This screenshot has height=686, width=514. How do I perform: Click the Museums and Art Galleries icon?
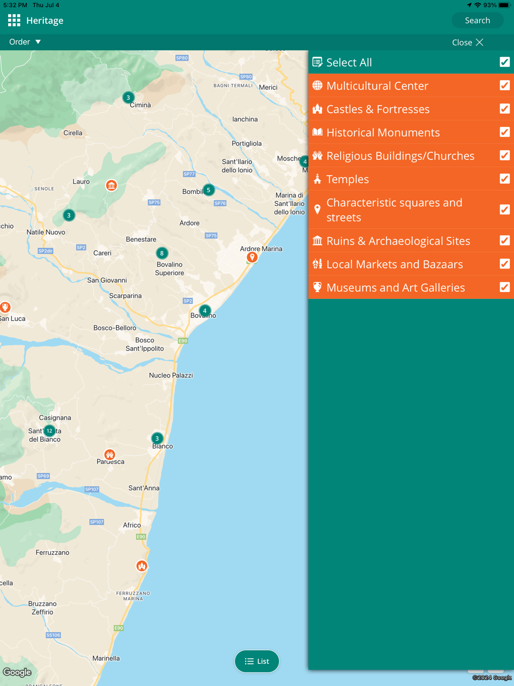click(x=317, y=287)
